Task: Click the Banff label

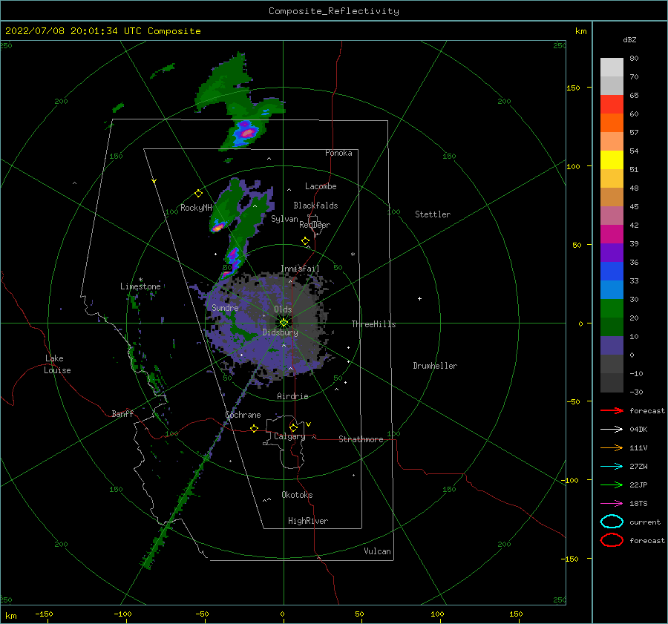Action: pos(122,413)
